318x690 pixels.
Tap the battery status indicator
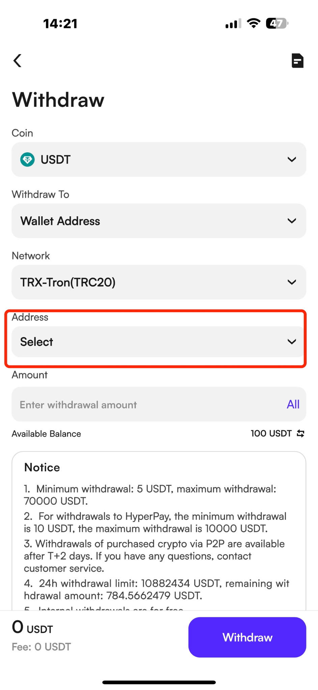click(277, 23)
